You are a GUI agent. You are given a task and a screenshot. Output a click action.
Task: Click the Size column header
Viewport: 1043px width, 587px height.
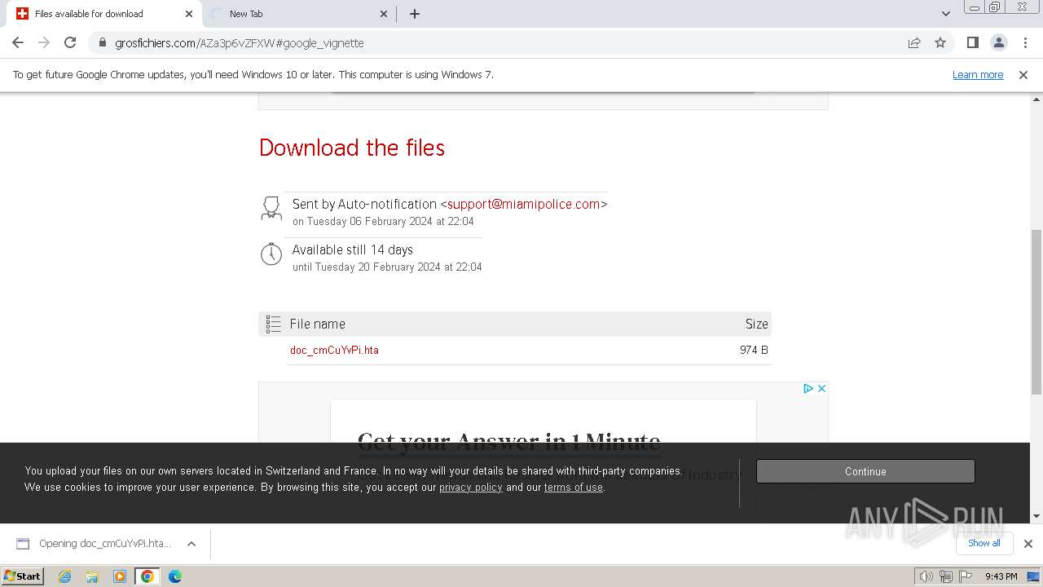click(x=756, y=324)
